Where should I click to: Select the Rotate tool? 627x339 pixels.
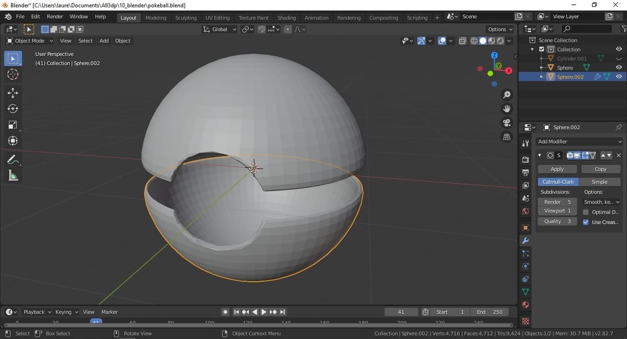[x=13, y=109]
